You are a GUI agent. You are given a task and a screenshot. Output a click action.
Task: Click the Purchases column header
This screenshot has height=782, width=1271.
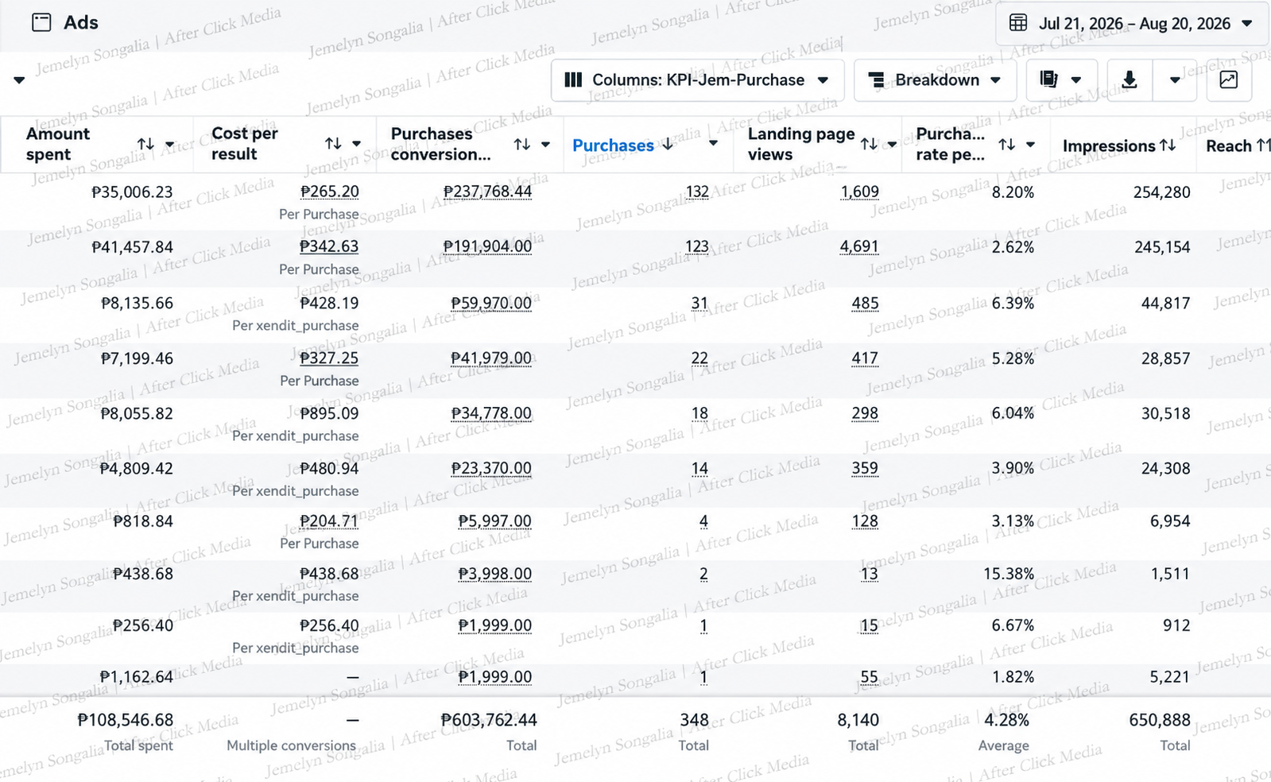613,145
